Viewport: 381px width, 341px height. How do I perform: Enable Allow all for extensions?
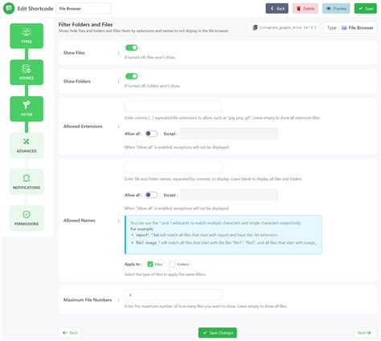point(151,133)
